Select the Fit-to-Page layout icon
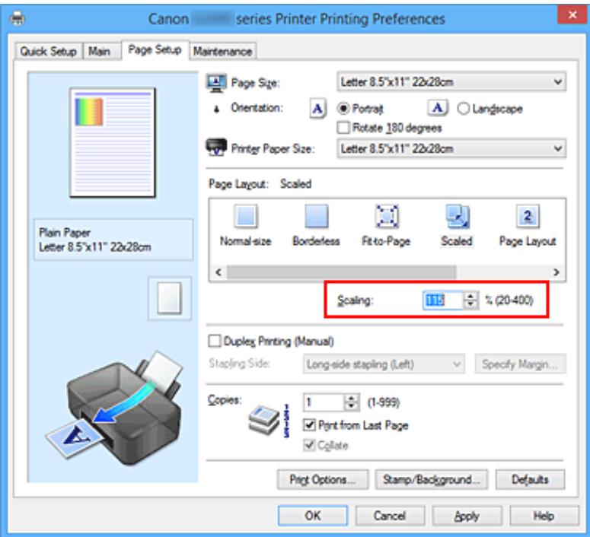The height and width of the screenshot is (537, 590). tap(387, 216)
